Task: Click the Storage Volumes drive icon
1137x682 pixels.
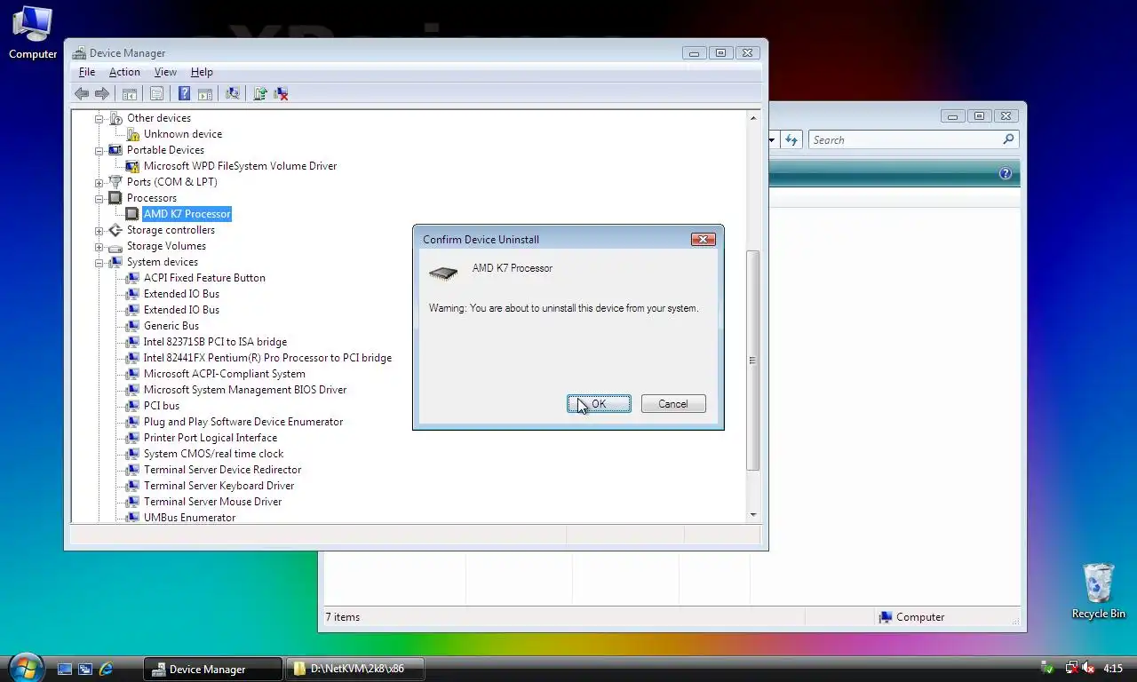Action: point(115,246)
